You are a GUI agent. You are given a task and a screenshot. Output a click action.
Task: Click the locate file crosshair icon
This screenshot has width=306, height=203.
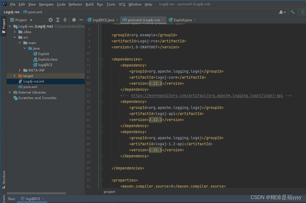point(51,20)
